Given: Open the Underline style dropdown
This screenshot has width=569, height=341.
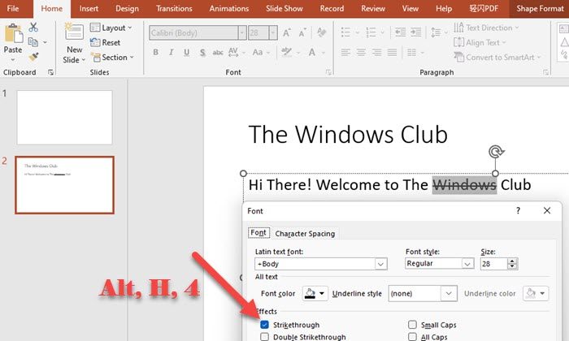Looking at the screenshot, I should 449,293.
